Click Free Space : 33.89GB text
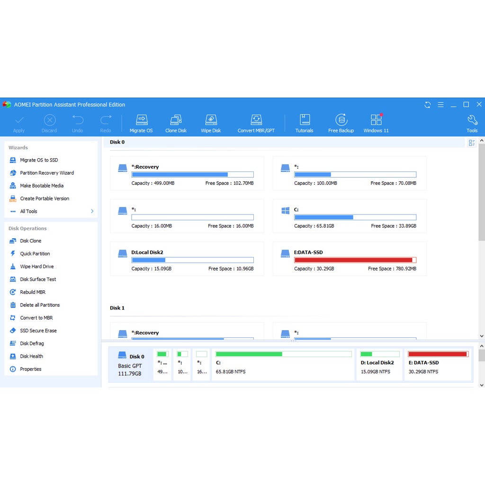The height and width of the screenshot is (485, 485). click(x=394, y=226)
